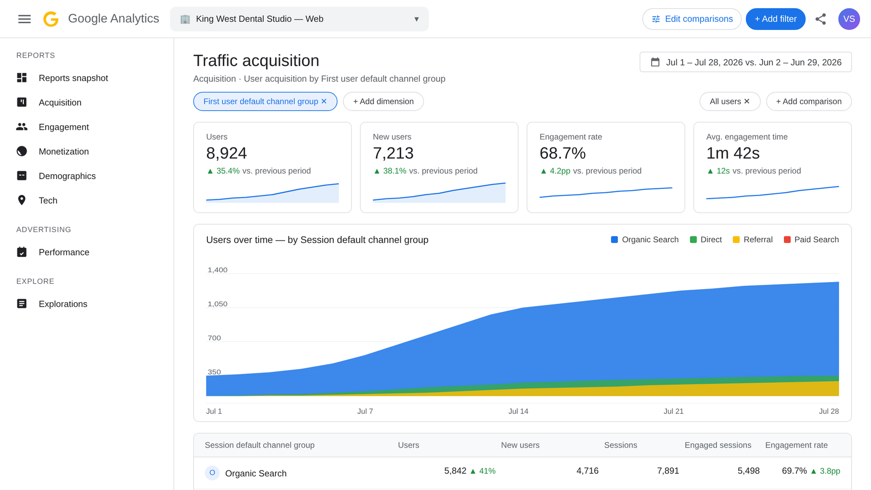Sort table by Engagement rate column header
The width and height of the screenshot is (871, 490).
point(796,445)
